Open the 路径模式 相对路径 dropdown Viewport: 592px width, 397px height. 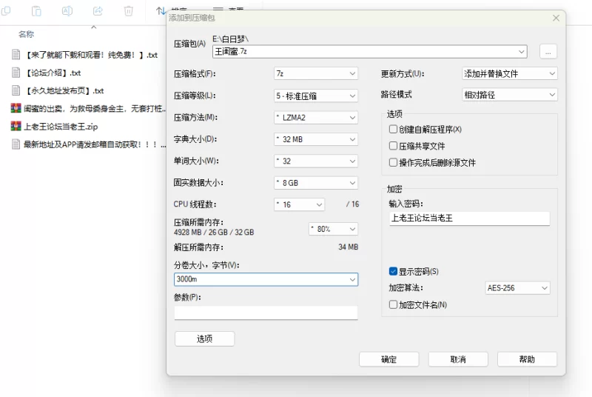509,95
